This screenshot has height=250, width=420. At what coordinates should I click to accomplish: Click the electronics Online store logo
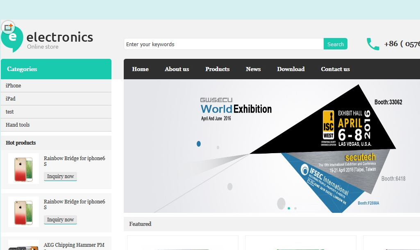pos(47,40)
